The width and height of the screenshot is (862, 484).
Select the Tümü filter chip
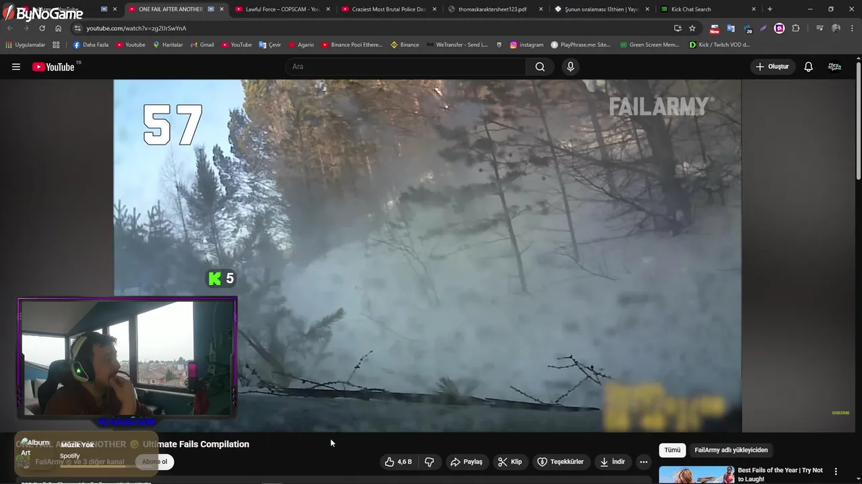(672, 450)
